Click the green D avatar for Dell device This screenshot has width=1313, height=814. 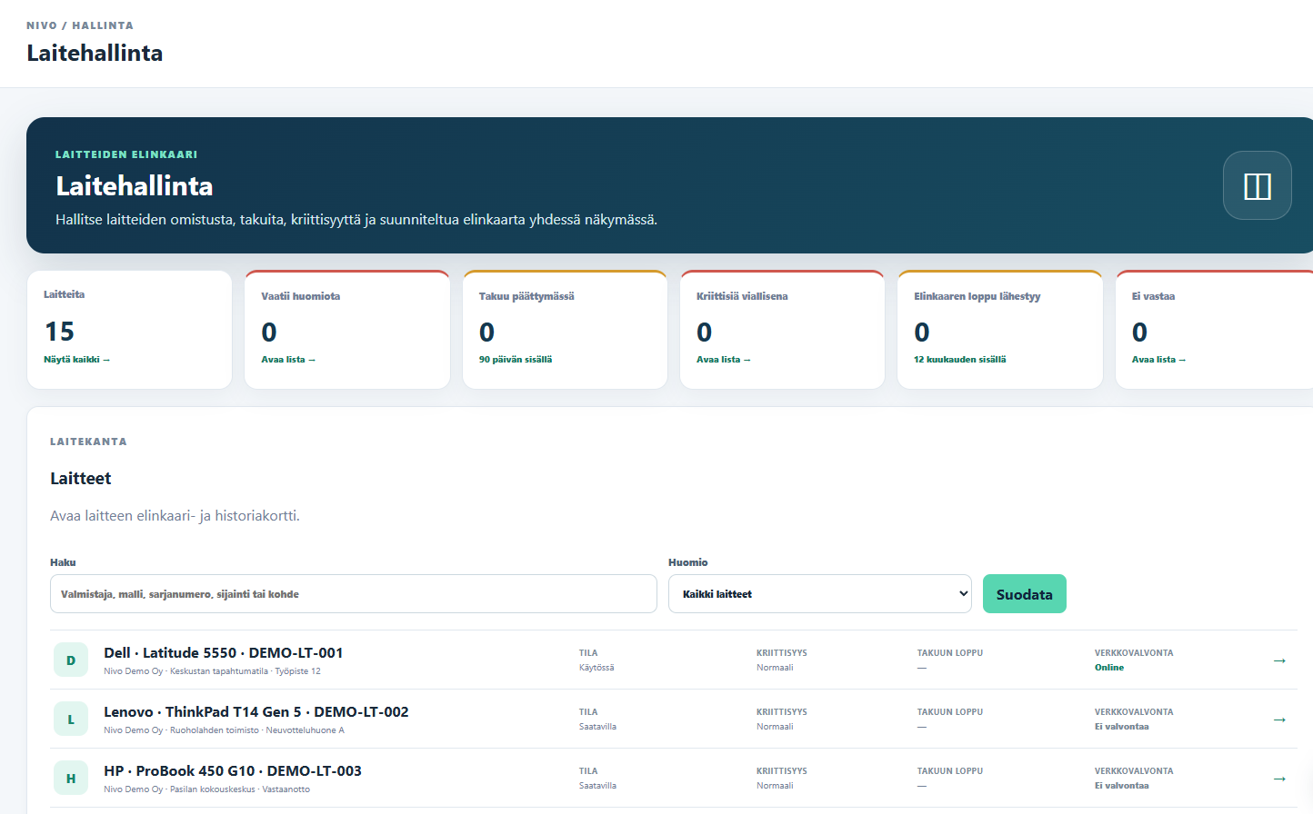(x=71, y=660)
